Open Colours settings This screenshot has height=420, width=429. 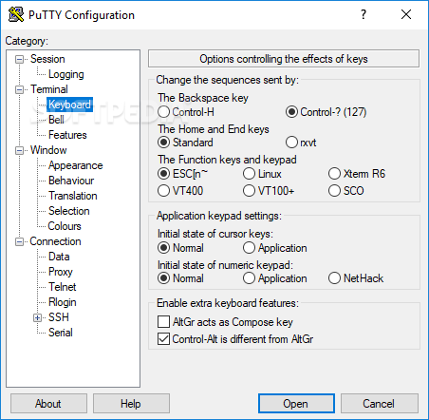pyautogui.click(x=65, y=226)
